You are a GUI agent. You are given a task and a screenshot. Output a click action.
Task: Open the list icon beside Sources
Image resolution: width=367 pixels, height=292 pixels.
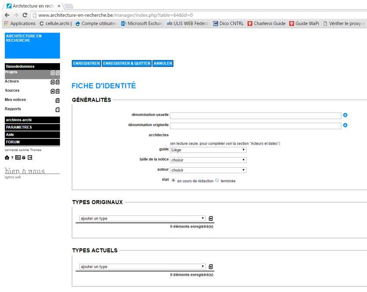point(58,91)
